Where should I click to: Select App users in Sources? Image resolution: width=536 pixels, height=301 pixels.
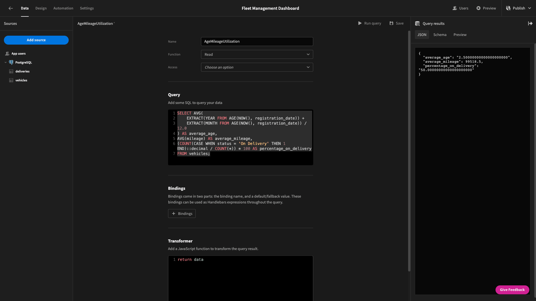point(18,54)
